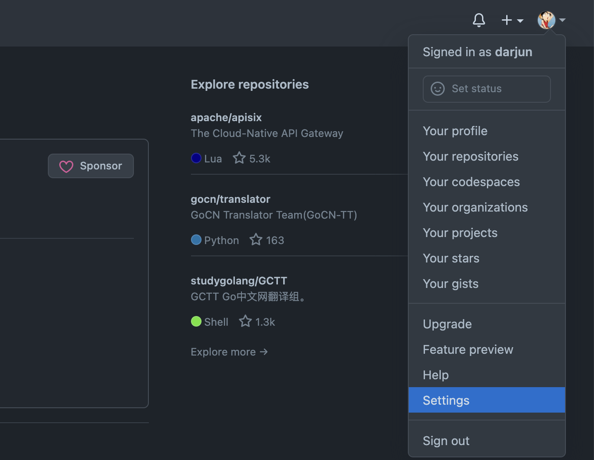Collapse the avatar dropdown caret
Viewport: 594px width, 460px height.
click(562, 20)
